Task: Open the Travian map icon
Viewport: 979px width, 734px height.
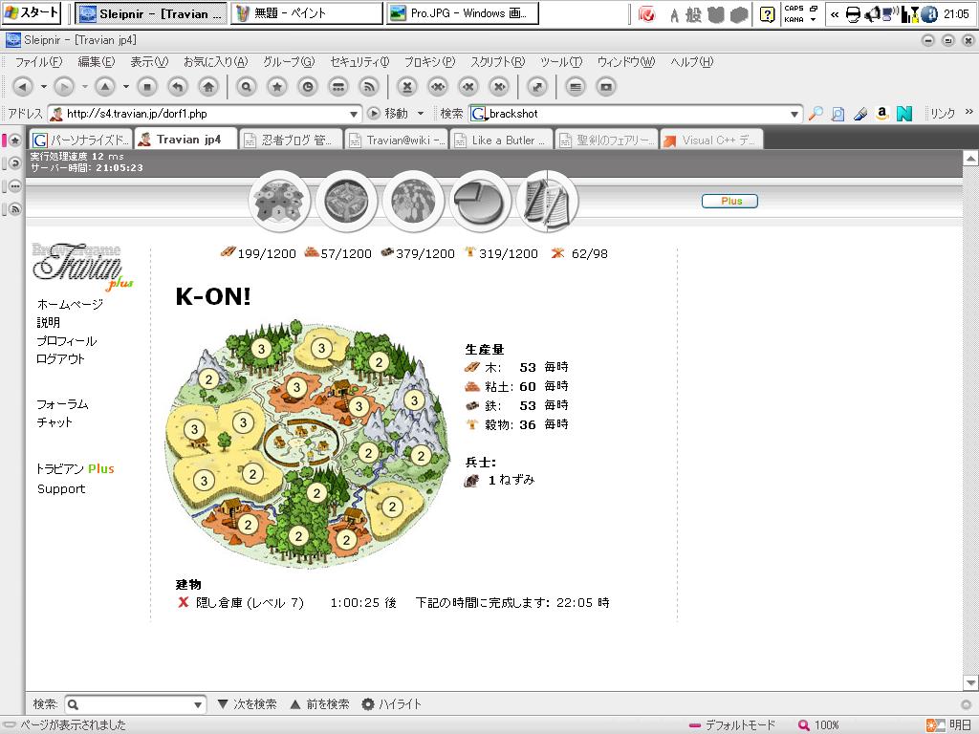Action: pos(413,202)
